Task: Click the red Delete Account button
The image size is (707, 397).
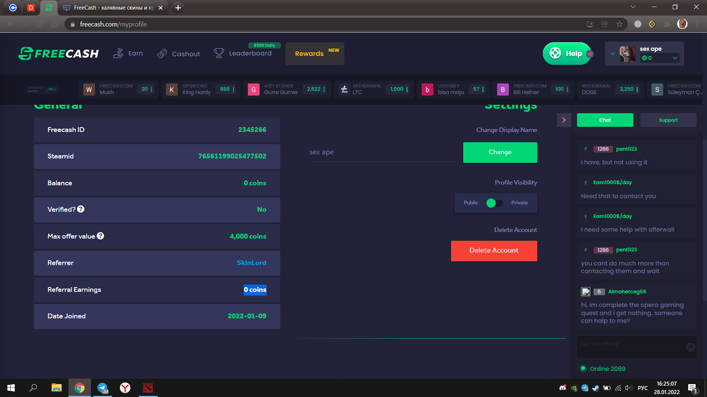Action: 494,251
